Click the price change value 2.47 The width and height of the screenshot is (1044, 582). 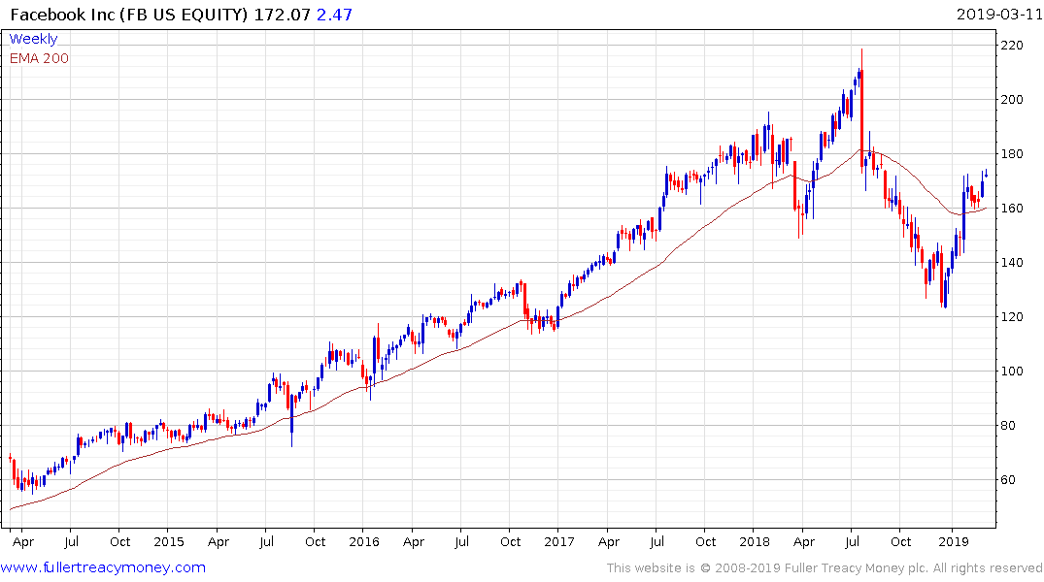coord(334,15)
